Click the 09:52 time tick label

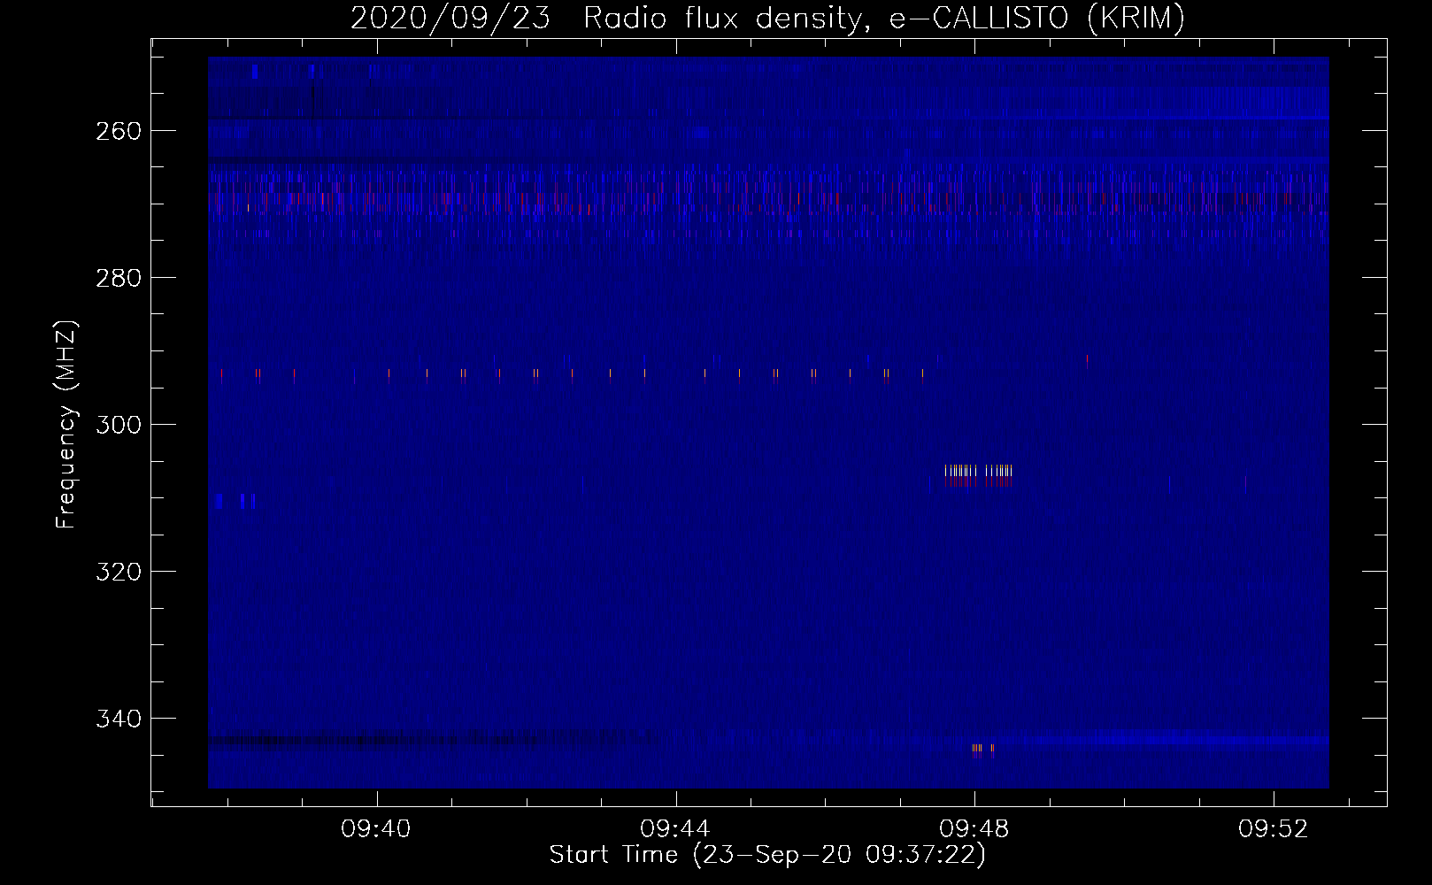coord(1273,829)
